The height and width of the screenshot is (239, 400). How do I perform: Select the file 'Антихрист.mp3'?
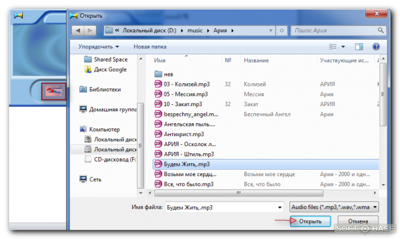pyautogui.click(x=179, y=134)
